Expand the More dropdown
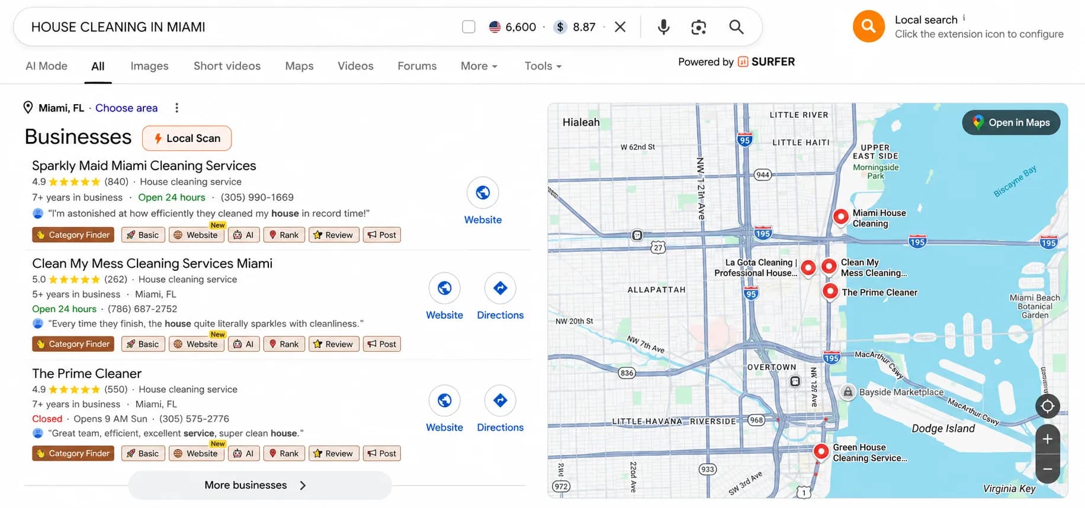The image size is (1085, 508). 479,66
